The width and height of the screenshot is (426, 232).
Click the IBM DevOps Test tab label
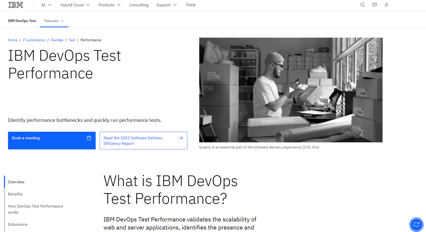click(22, 20)
